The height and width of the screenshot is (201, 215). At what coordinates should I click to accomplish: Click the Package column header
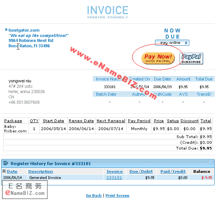[x=13, y=121]
